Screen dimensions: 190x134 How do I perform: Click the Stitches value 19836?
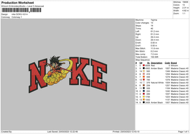[x=185, y=2]
